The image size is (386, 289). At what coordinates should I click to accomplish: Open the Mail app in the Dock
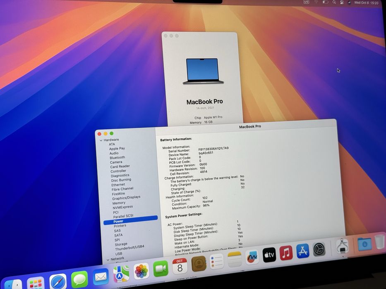(101, 277)
